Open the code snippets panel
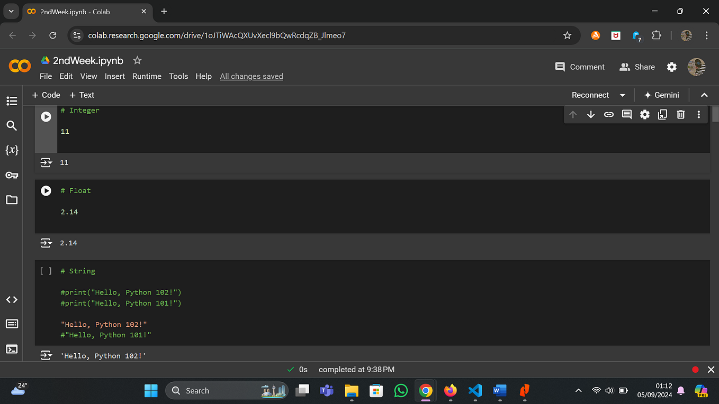Viewport: 719px width, 404px height. tap(12, 300)
